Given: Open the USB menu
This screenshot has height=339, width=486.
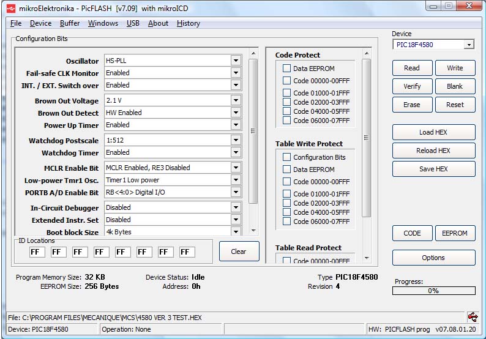Looking at the screenshot, I should tap(133, 23).
